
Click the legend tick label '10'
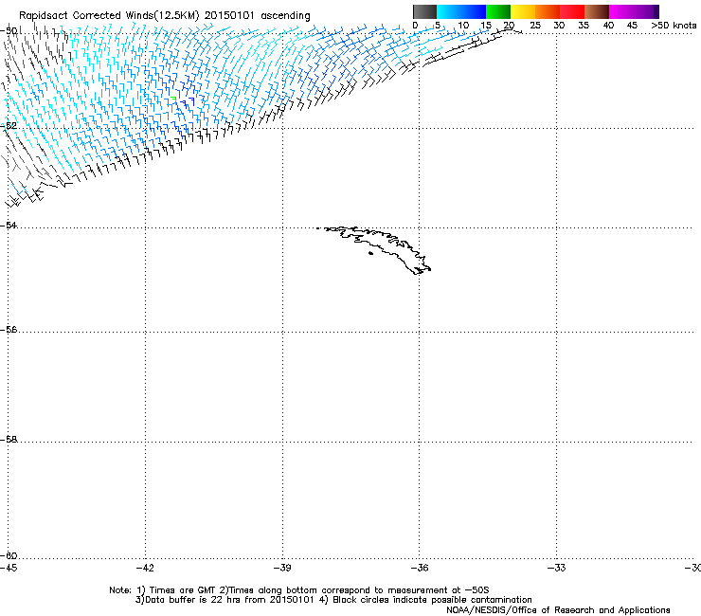click(463, 26)
